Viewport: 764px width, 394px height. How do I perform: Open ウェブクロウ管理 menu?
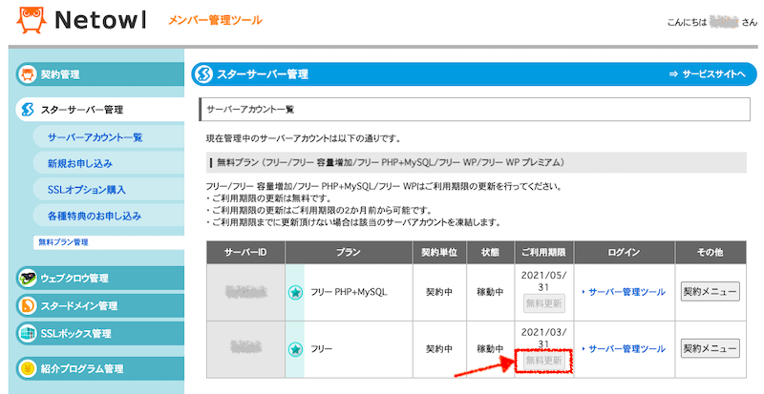click(x=100, y=278)
